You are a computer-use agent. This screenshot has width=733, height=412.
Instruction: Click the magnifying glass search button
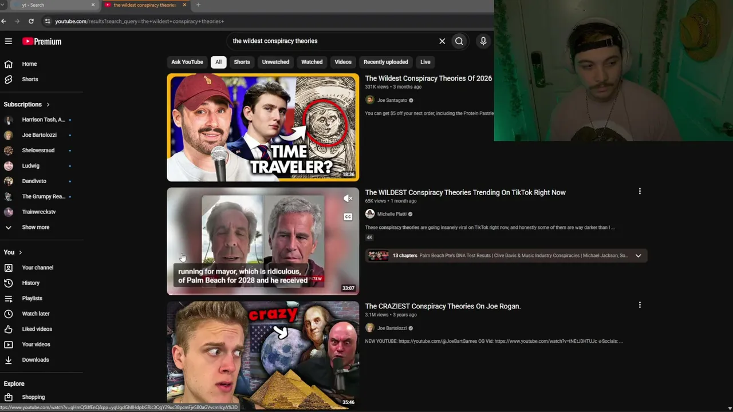pos(459,41)
